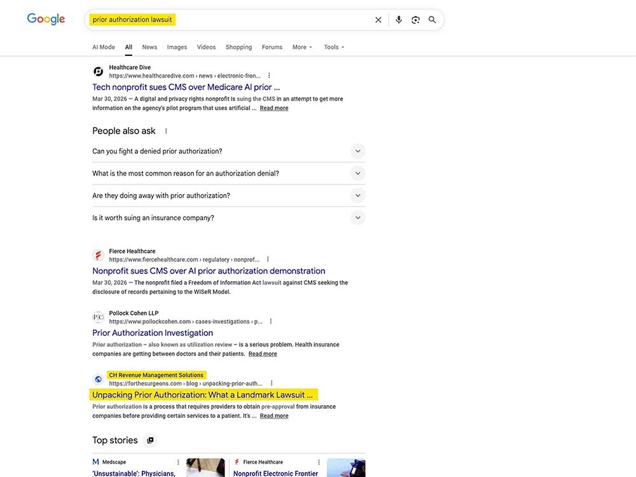The width and height of the screenshot is (636, 477).
Task: Open options menu for the Fierce Healthcare top story
Action: (x=319, y=462)
